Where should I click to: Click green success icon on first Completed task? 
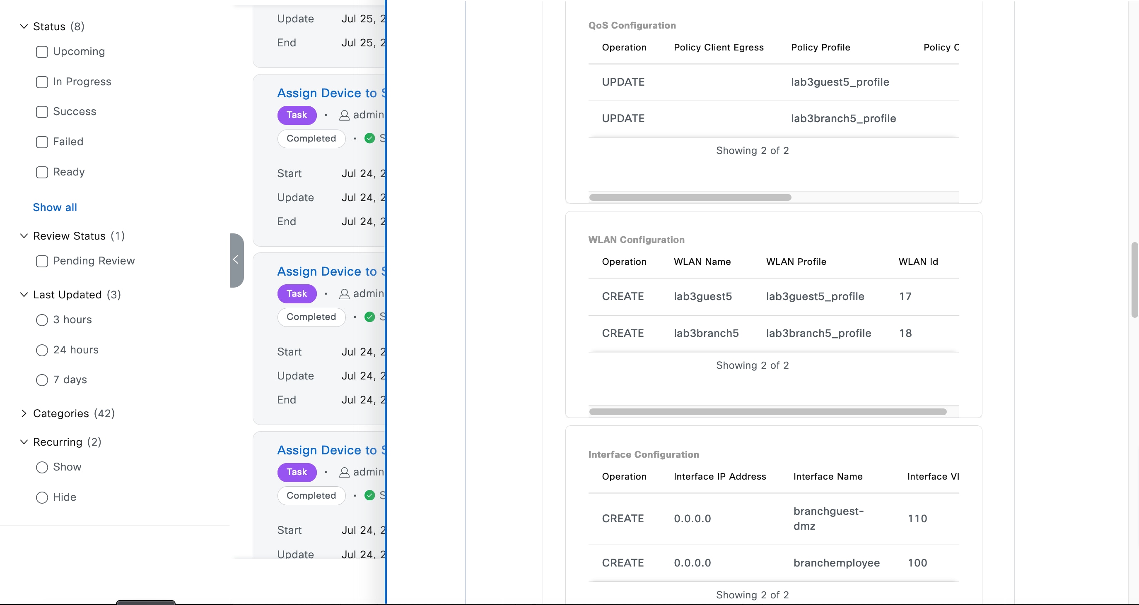click(x=369, y=138)
